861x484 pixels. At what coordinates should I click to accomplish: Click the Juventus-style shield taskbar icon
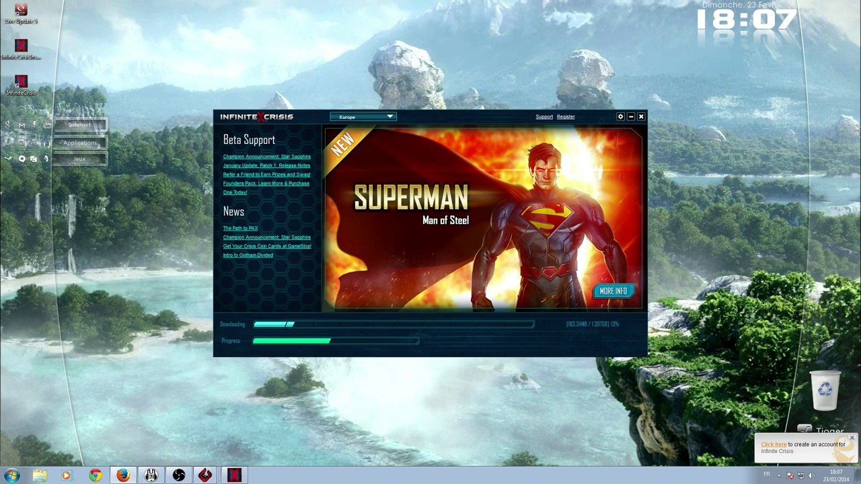click(151, 476)
